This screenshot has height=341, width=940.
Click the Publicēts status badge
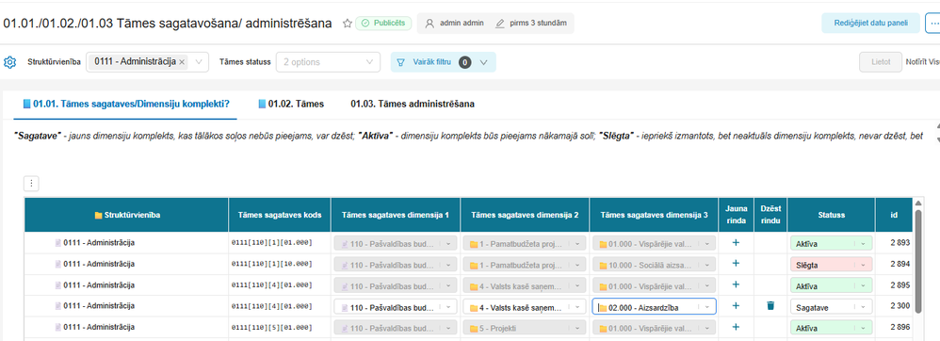point(383,24)
